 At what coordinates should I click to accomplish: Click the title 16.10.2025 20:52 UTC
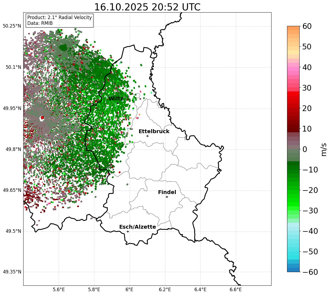(x=147, y=7)
